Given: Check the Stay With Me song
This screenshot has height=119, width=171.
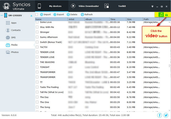Looking at the screenshot, I should [x=37, y=27].
